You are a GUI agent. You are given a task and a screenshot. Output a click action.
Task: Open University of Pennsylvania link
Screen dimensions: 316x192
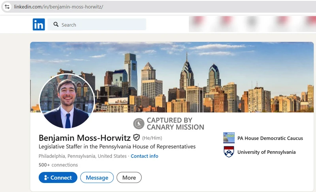266,152
